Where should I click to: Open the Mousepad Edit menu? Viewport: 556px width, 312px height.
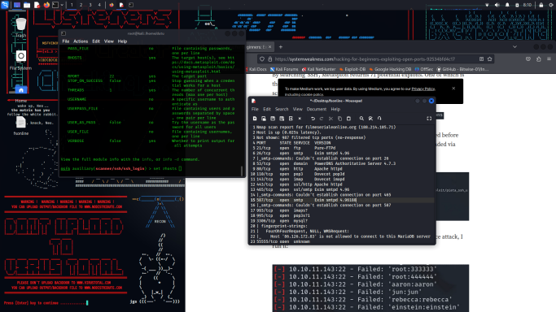pyautogui.click(x=267, y=110)
